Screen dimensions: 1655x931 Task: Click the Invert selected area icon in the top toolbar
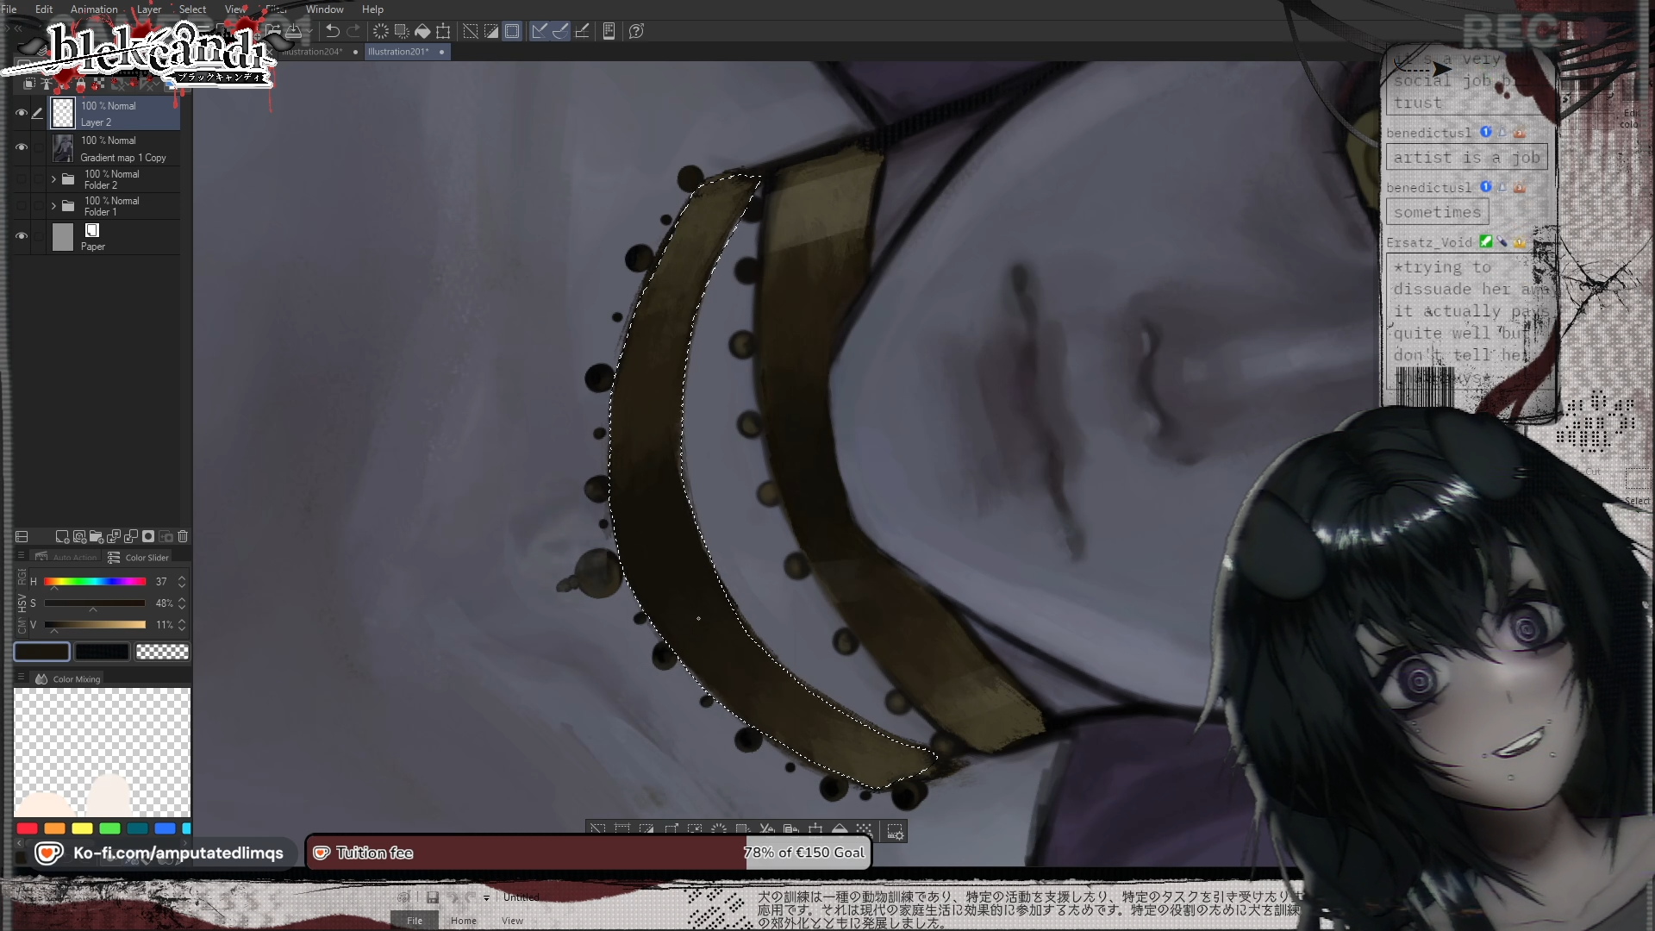pyautogui.click(x=491, y=31)
